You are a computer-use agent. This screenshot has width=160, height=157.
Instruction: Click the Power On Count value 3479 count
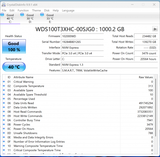click(x=146, y=53)
